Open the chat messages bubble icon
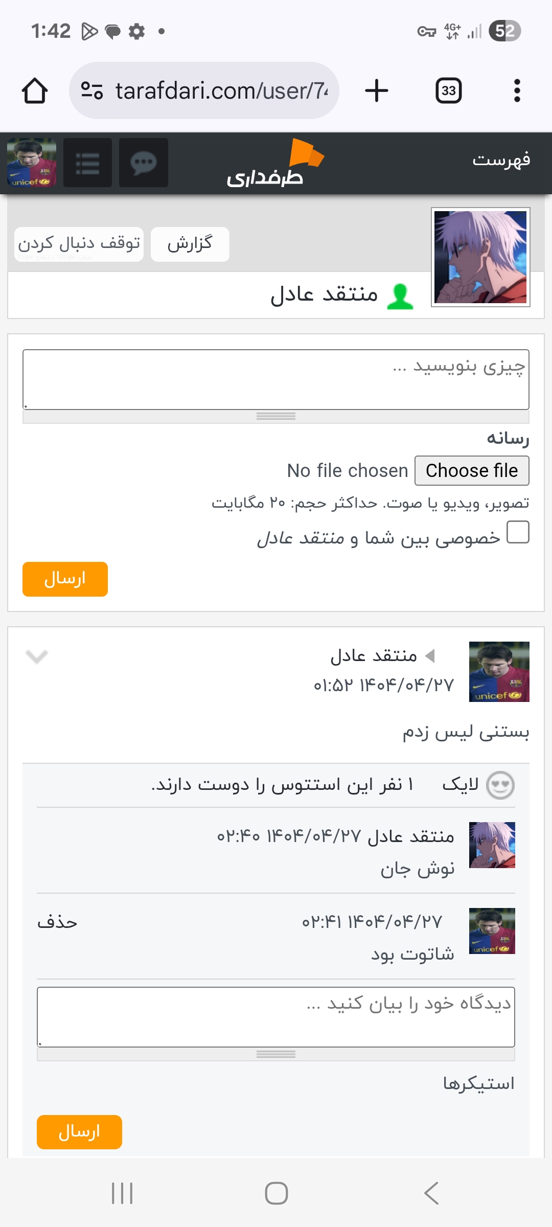 click(144, 163)
